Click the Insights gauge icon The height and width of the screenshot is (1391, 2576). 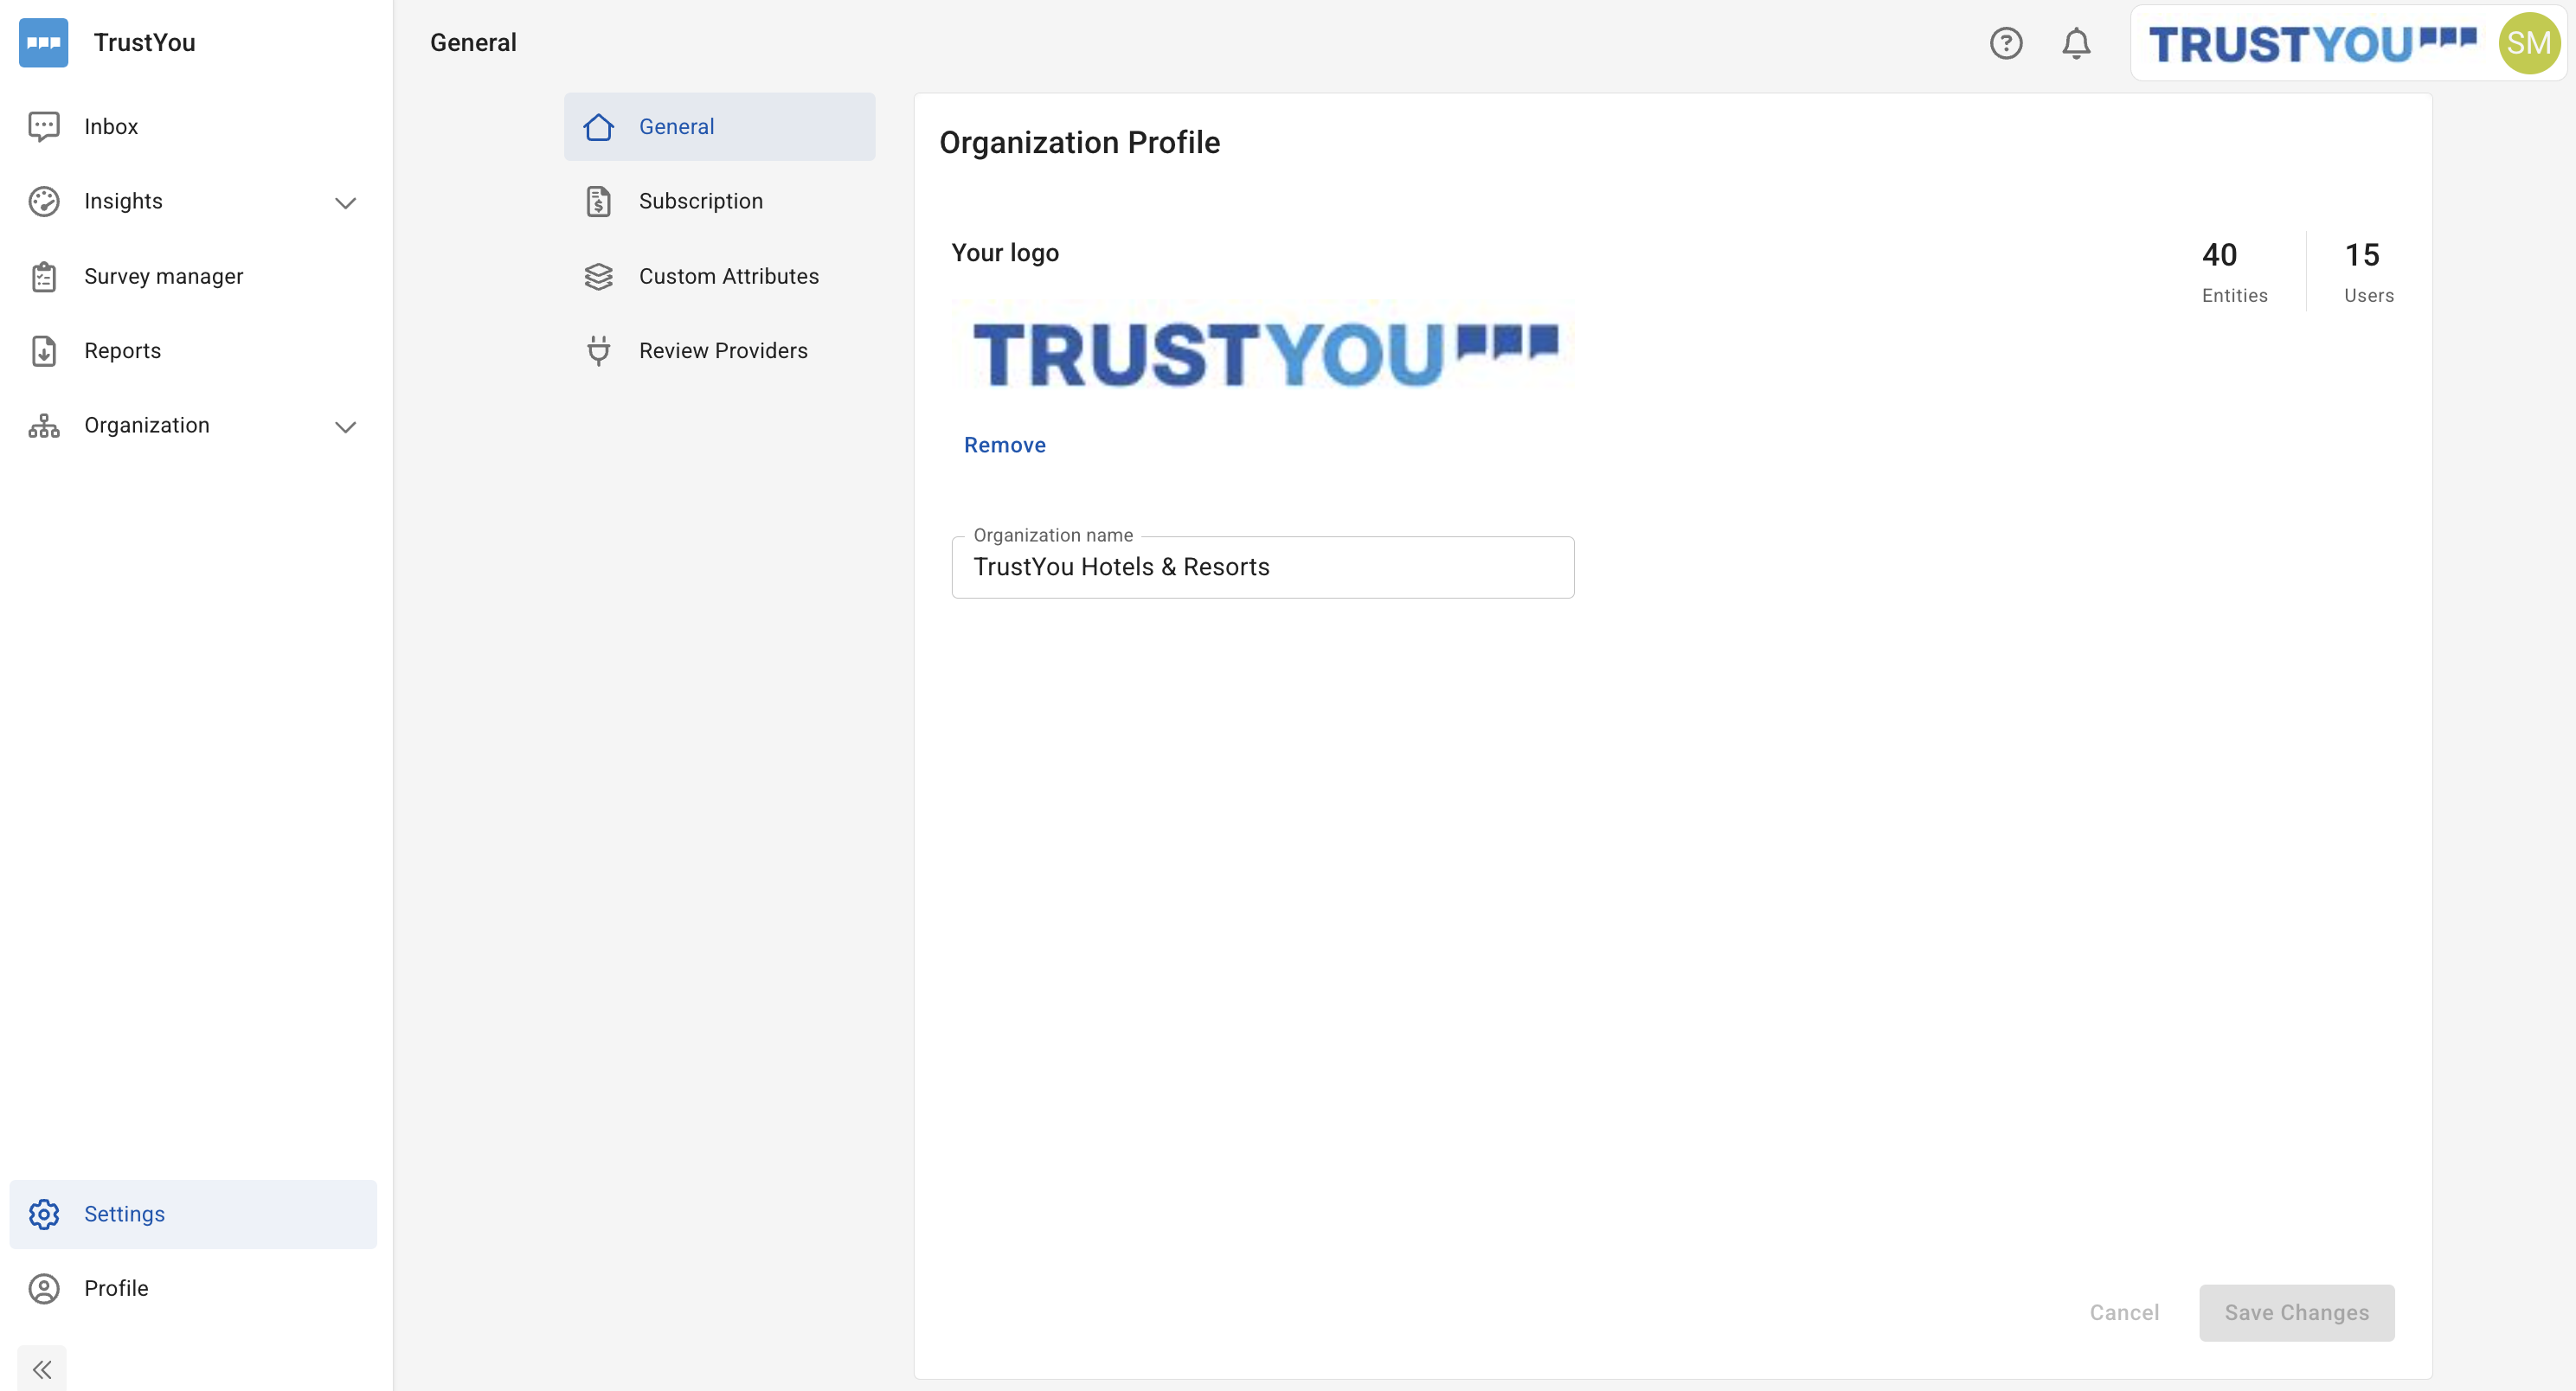pos(44,202)
